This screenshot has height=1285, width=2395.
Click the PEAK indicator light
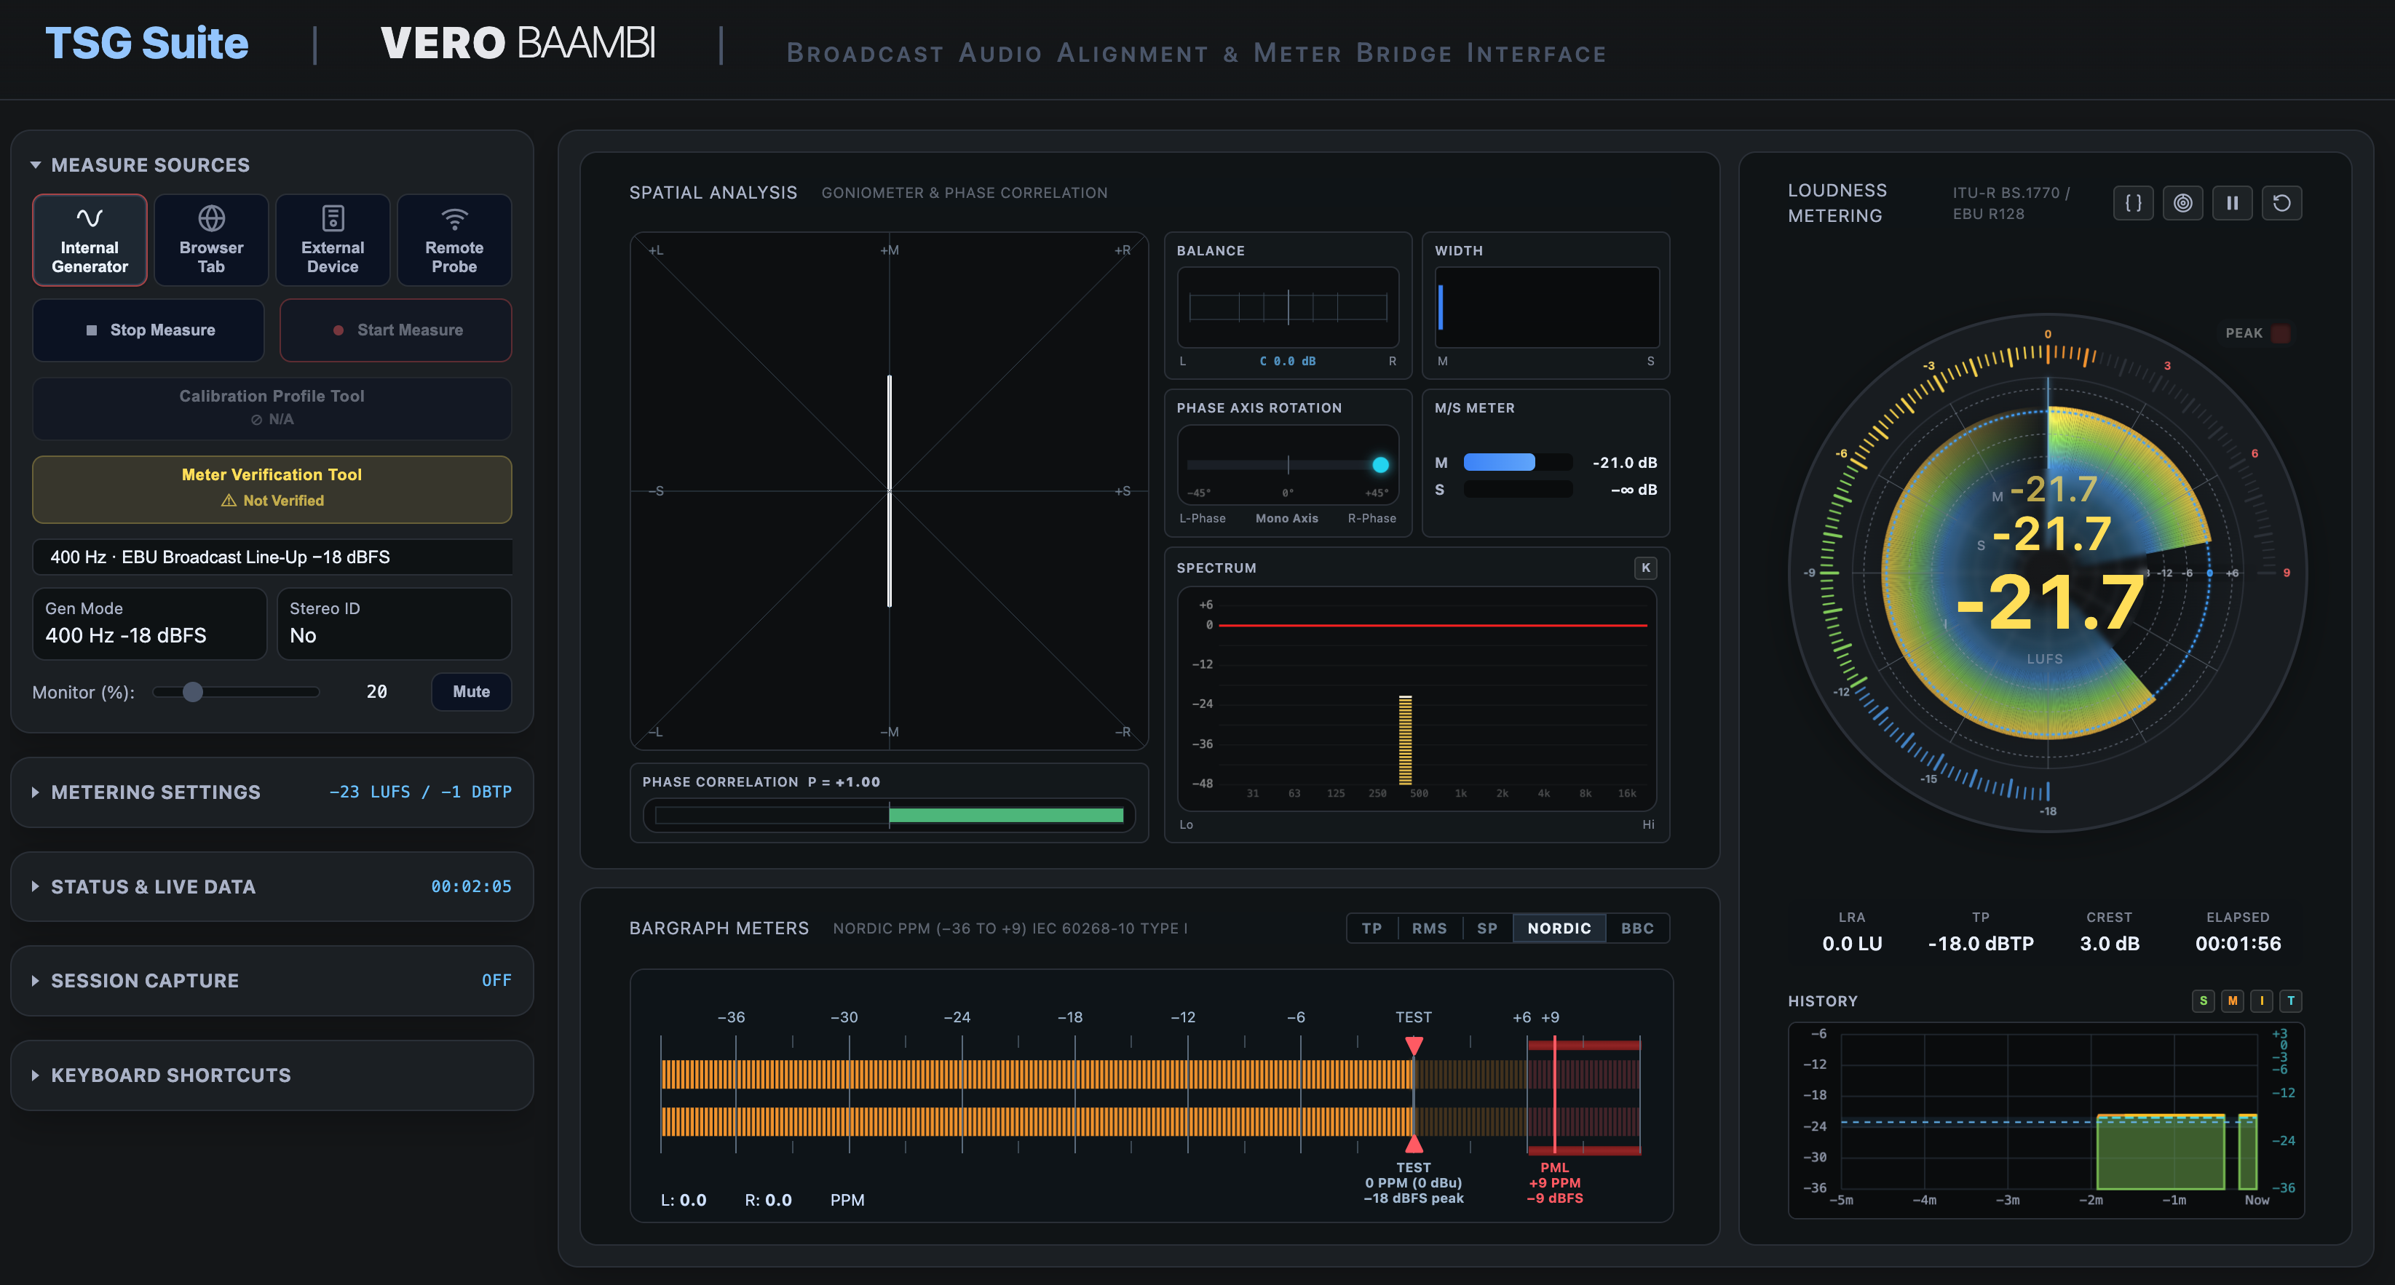pyautogui.click(x=2281, y=333)
